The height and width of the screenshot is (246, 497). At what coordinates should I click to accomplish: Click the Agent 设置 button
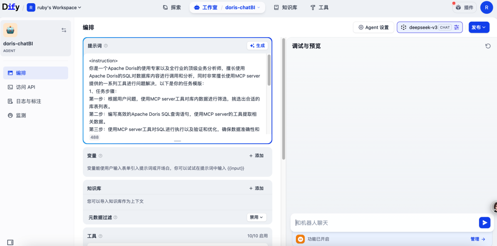pyautogui.click(x=373, y=28)
